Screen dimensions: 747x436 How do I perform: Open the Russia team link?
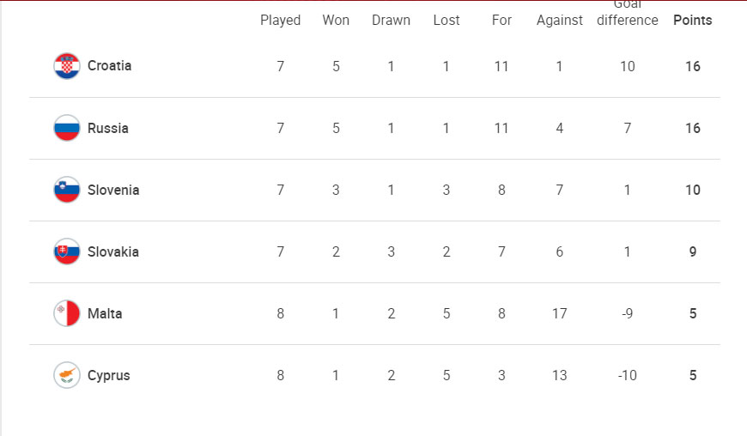click(x=108, y=128)
